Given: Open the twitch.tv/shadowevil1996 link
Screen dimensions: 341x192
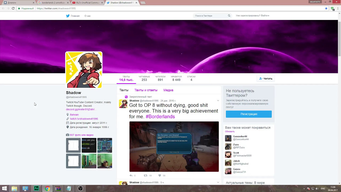Looking at the screenshot, I should coord(84,119).
